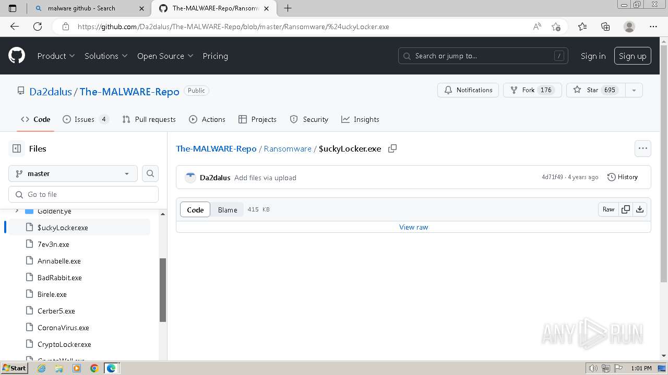
Task: Open The-MALWARE-Repo title link
Action: pyautogui.click(x=129, y=91)
